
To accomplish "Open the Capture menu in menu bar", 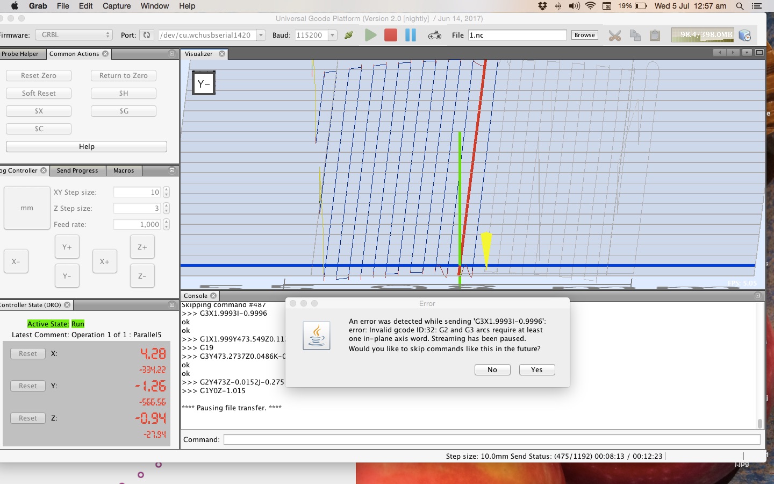I will (x=117, y=6).
